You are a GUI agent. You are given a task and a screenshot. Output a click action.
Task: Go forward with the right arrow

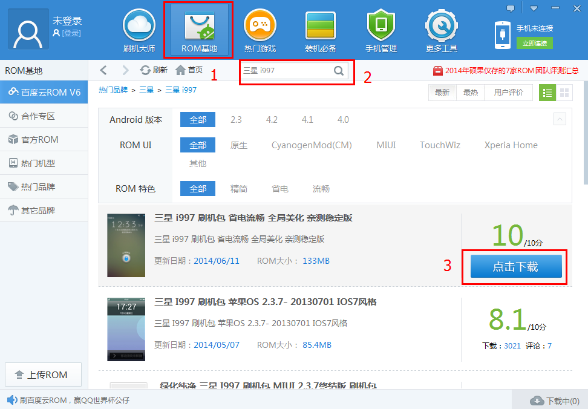pos(126,70)
